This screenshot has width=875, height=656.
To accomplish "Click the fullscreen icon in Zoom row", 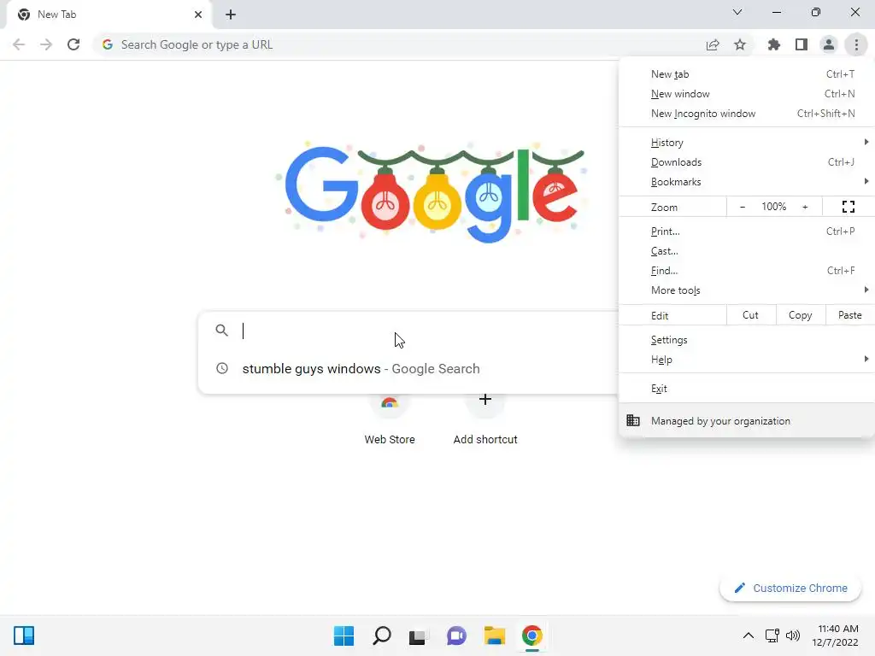I will 849,207.
